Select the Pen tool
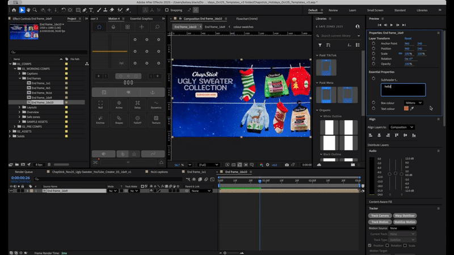454x255 pixels. point(85,10)
